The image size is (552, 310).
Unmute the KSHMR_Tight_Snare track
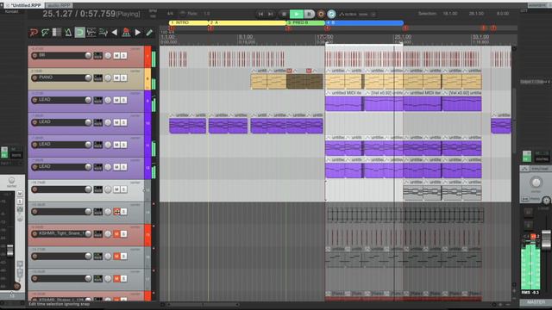(x=116, y=233)
